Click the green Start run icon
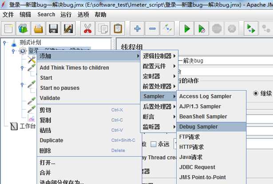The height and width of the screenshot is (184, 273). click(186, 29)
